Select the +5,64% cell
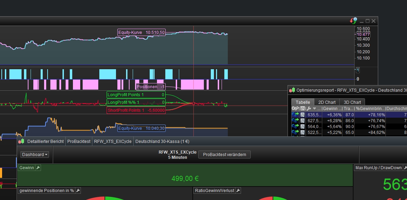The height and width of the screenshot is (200, 407). pyautogui.click(x=332, y=127)
